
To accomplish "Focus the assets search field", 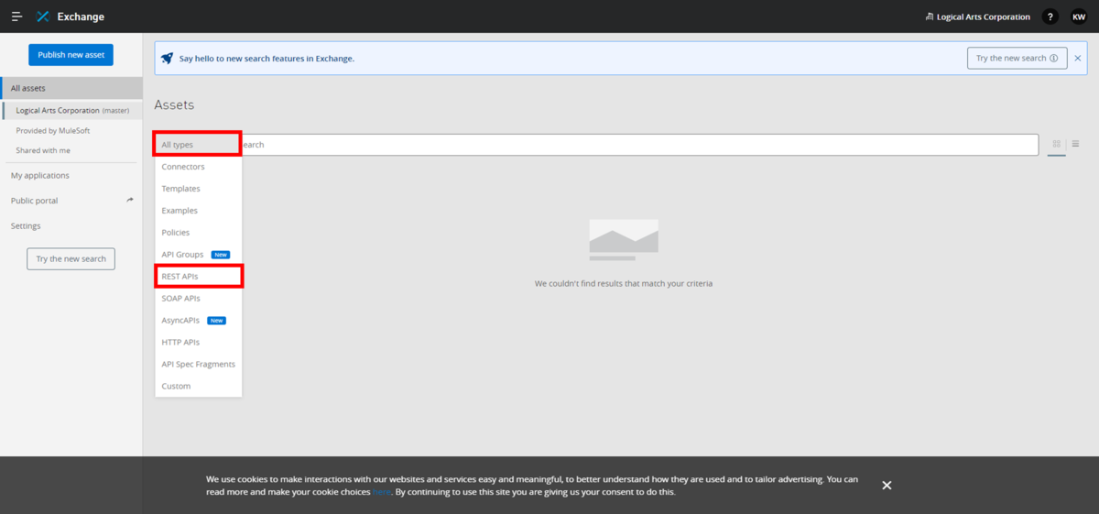I will tap(639, 145).
